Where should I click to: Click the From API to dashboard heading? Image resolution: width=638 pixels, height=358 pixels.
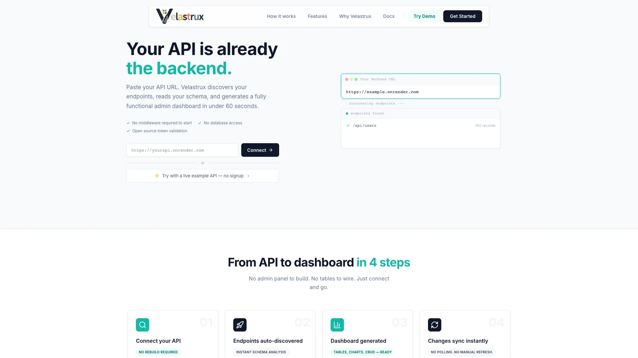coord(319,263)
